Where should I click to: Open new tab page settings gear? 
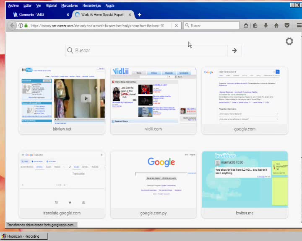(x=289, y=41)
